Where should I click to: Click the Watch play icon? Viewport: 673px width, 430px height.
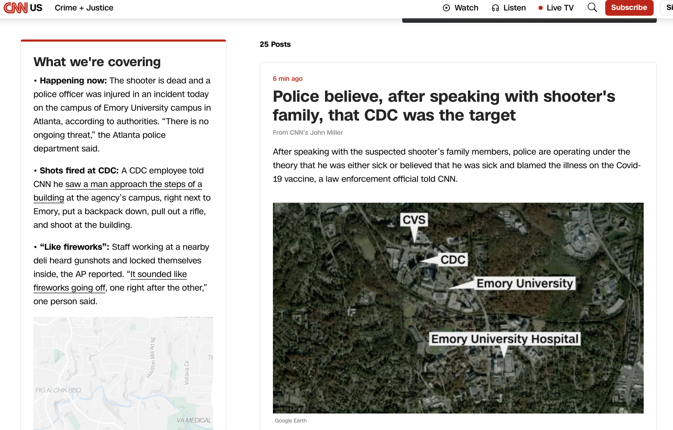446,8
